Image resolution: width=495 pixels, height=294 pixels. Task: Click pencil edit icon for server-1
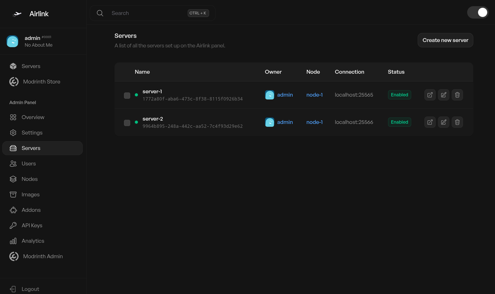443,95
